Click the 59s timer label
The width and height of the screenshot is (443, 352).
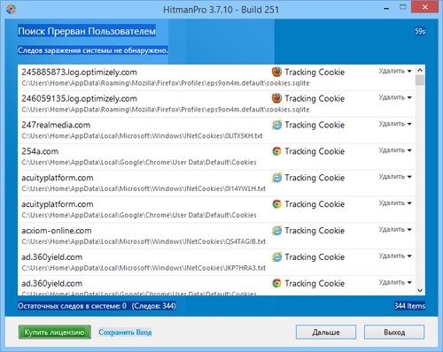point(420,31)
